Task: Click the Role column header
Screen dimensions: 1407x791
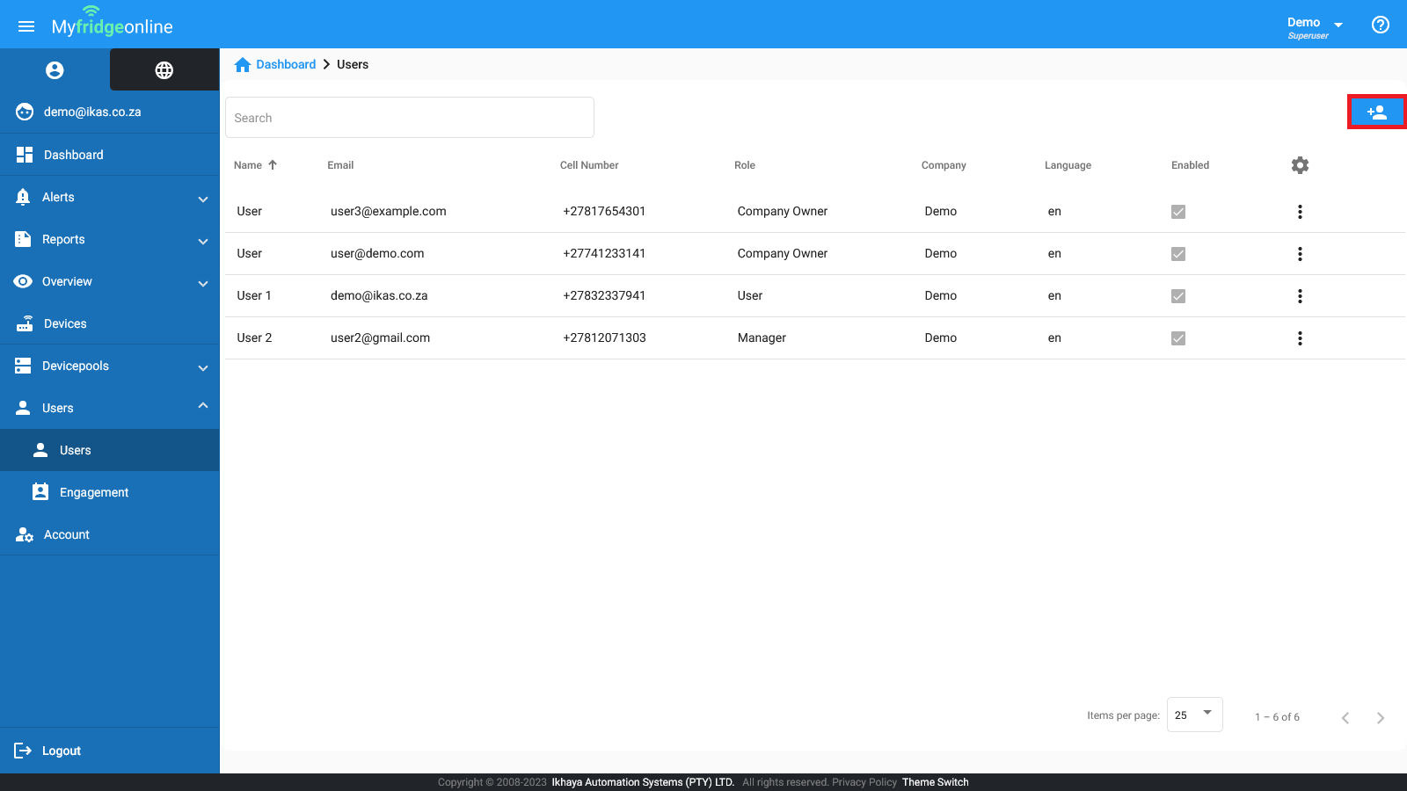Action: [745, 165]
